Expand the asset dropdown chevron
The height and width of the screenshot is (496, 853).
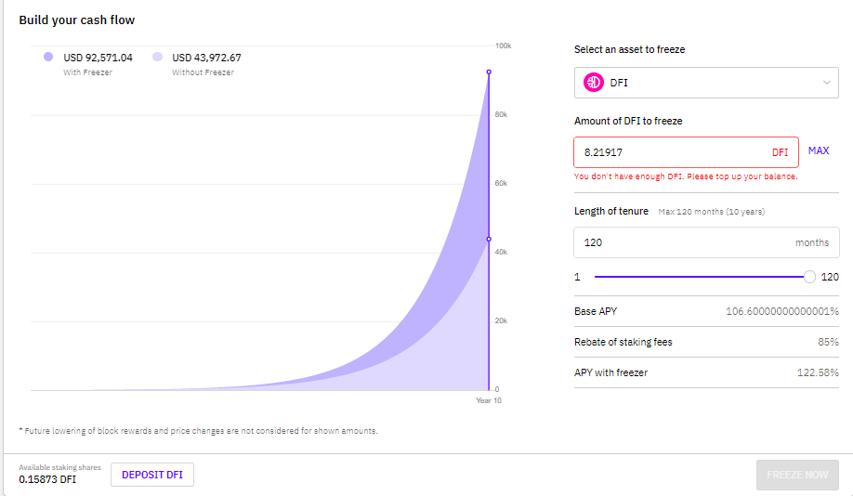pos(826,83)
